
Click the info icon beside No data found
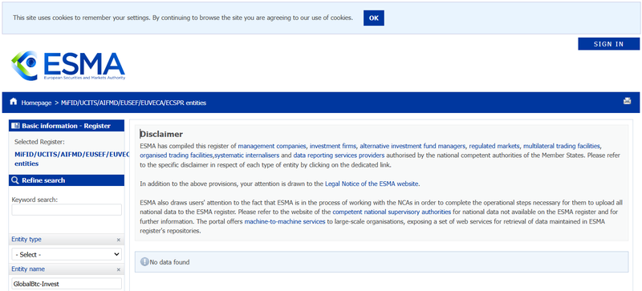[144, 262]
